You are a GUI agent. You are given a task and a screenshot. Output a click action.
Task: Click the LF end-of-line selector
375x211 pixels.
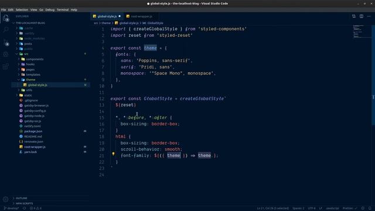[x=321, y=209]
